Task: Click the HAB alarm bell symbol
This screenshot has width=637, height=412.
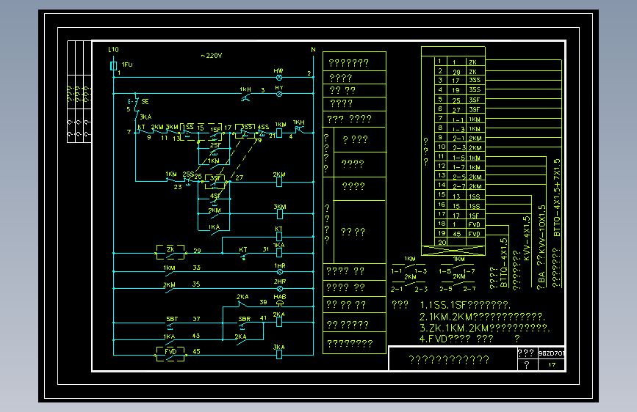Action: click(x=279, y=304)
